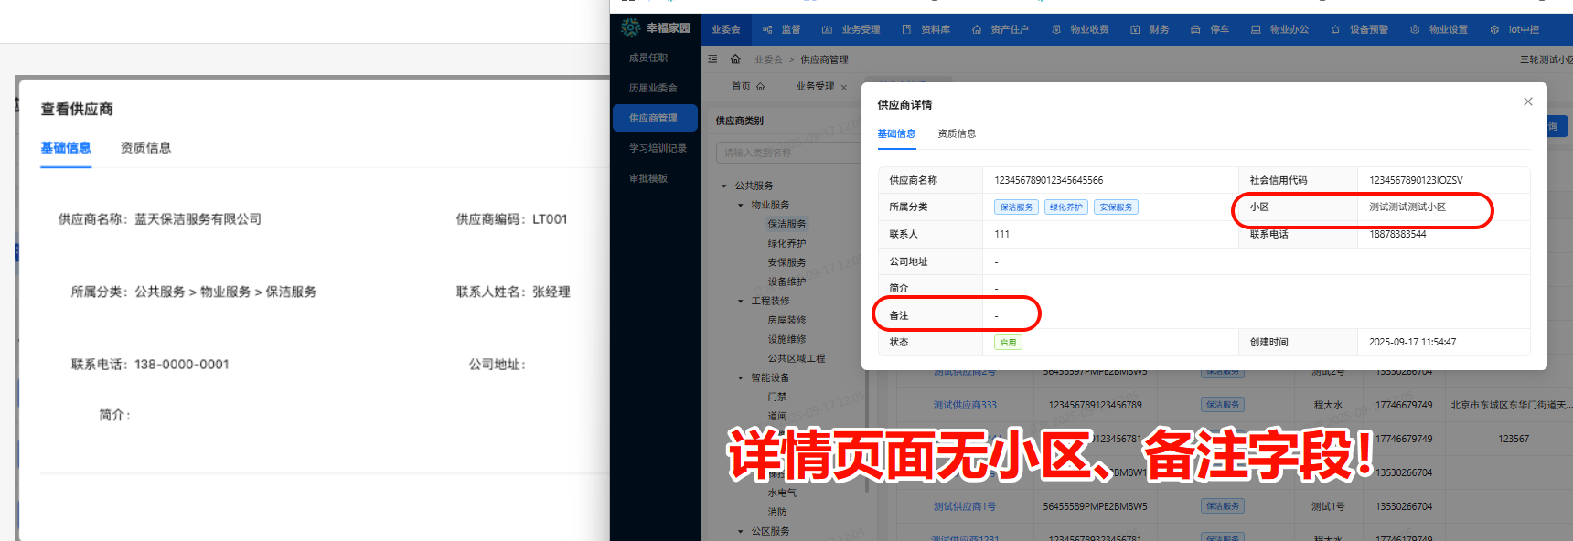Select 供应商管理 in the sidebar
This screenshot has width=1573, height=541.
(655, 118)
